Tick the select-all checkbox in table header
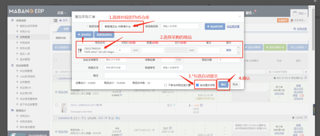 click(x=55, y=60)
